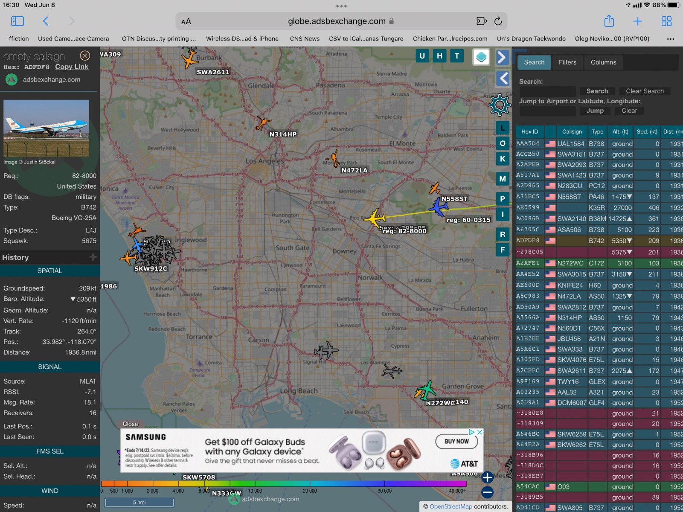The width and height of the screenshot is (683, 512).
Task: Click the map zoom in plus button
Action: (x=487, y=477)
